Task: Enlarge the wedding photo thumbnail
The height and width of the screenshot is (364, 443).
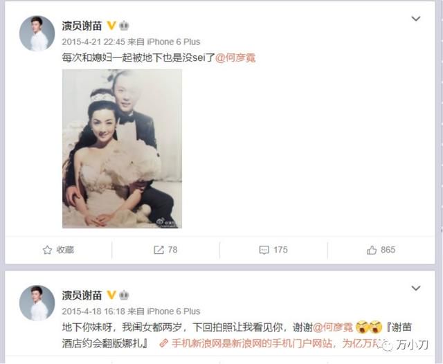Action: tap(122, 149)
